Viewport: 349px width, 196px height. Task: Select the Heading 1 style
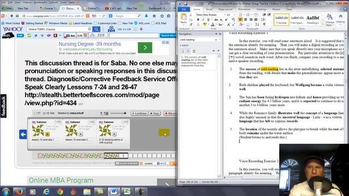[312, 20]
